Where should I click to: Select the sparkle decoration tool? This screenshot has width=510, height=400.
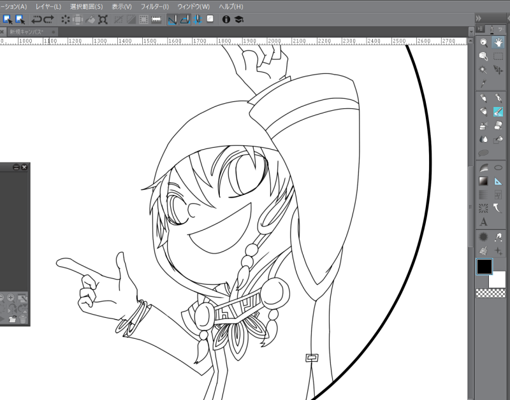point(498,250)
